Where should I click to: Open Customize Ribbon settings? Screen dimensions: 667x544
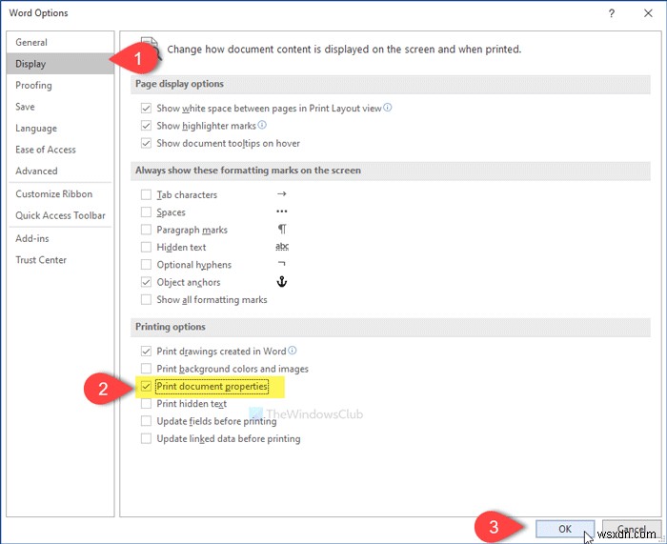[x=60, y=194]
